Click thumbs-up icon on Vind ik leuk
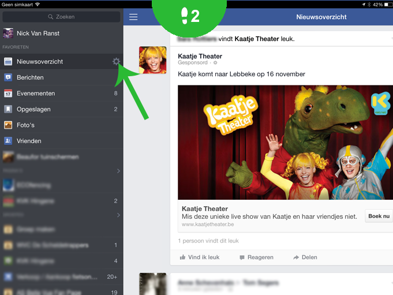Viewport: 393px width, 295px height. pyautogui.click(x=183, y=257)
